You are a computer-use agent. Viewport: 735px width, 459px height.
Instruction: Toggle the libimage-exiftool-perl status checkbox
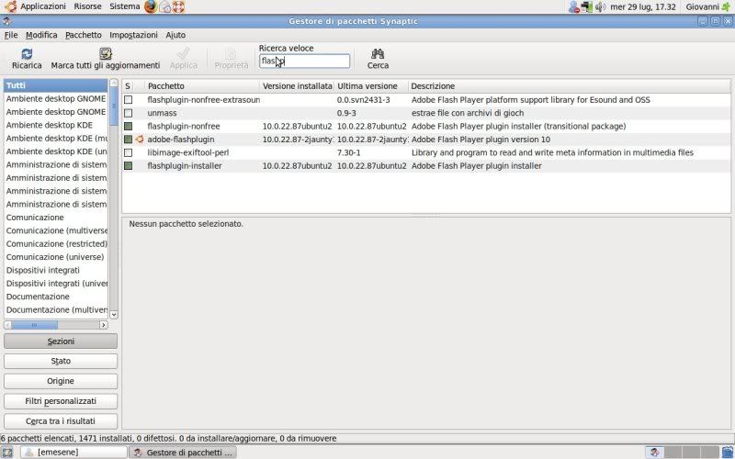[129, 152]
